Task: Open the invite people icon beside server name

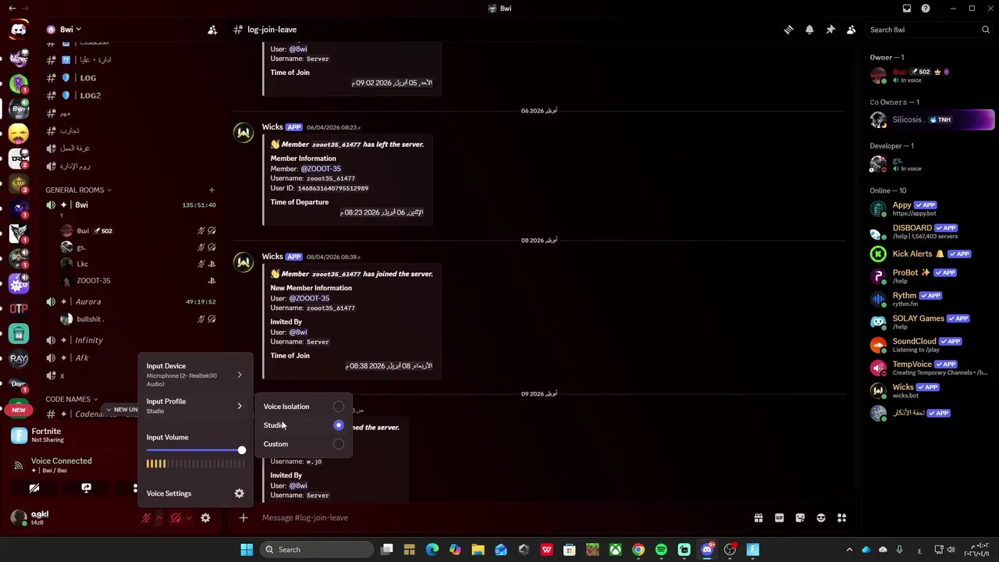Action: point(212,30)
